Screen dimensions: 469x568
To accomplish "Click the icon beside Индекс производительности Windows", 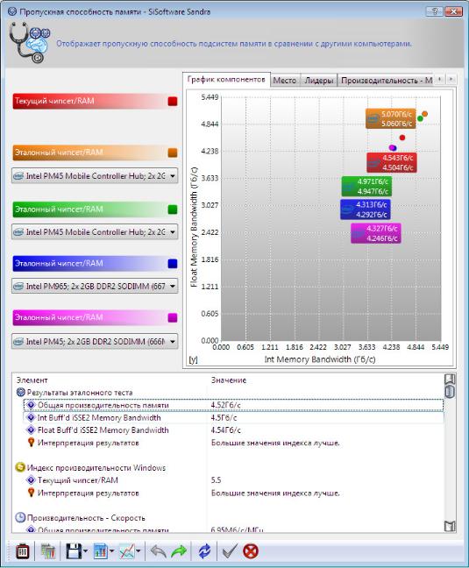I will point(21,467).
